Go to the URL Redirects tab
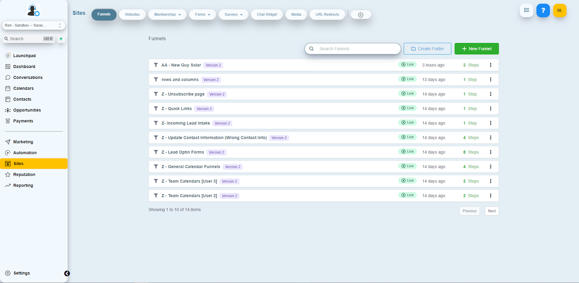 point(327,14)
